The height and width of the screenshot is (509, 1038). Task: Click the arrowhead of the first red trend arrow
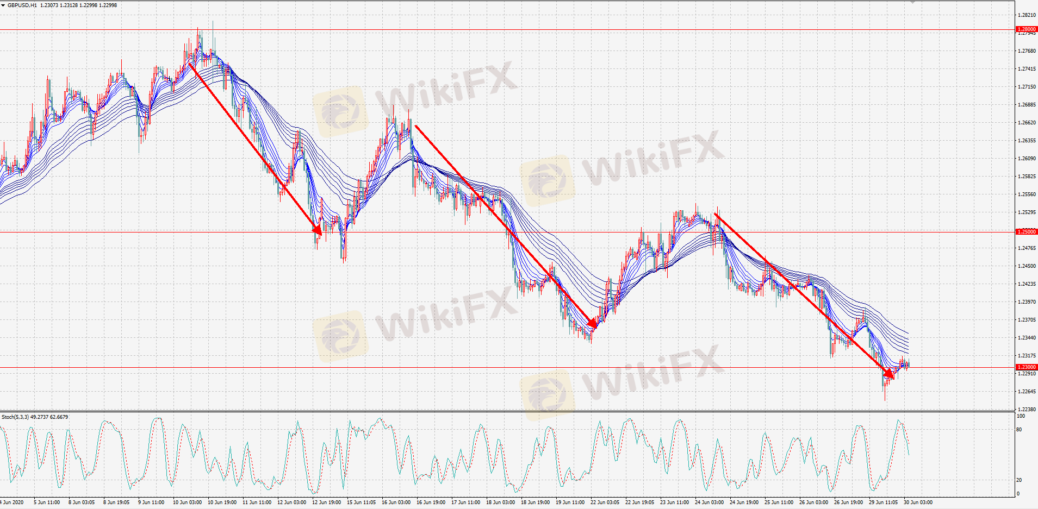(318, 230)
